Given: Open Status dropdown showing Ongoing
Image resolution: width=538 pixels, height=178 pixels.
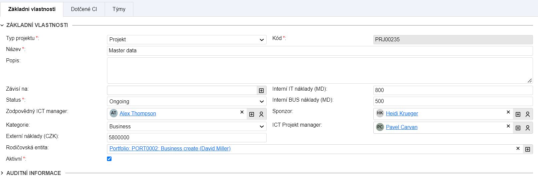Looking at the screenshot, I should (187, 101).
